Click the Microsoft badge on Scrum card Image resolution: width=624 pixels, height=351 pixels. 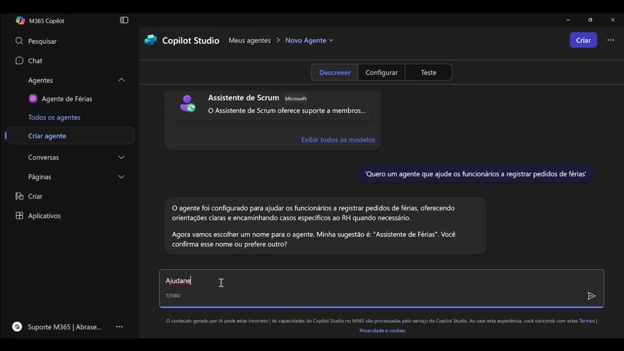295,98
